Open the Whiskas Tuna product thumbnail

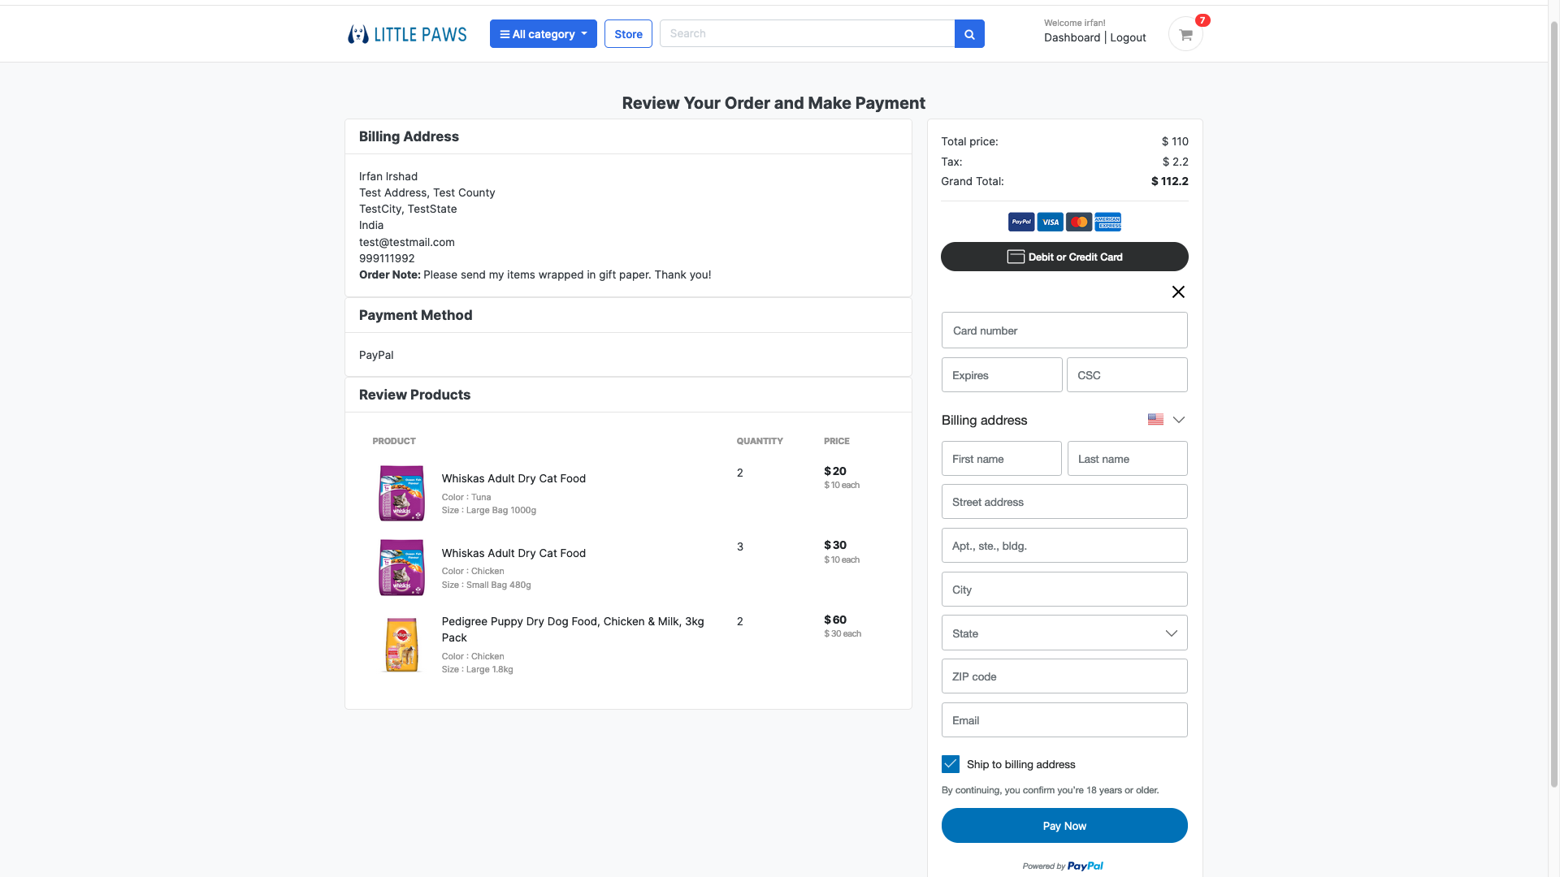(x=401, y=492)
